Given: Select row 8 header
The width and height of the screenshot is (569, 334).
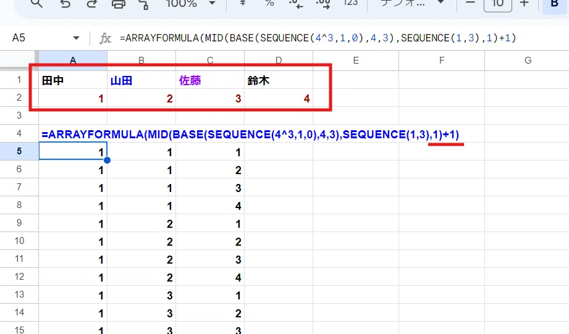Looking at the screenshot, I should tap(19, 205).
